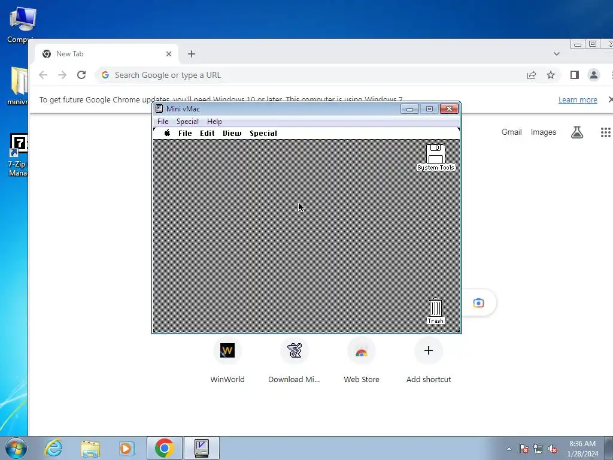Open emulated Mac Edit menu
This screenshot has width=613, height=460.
[x=207, y=134]
